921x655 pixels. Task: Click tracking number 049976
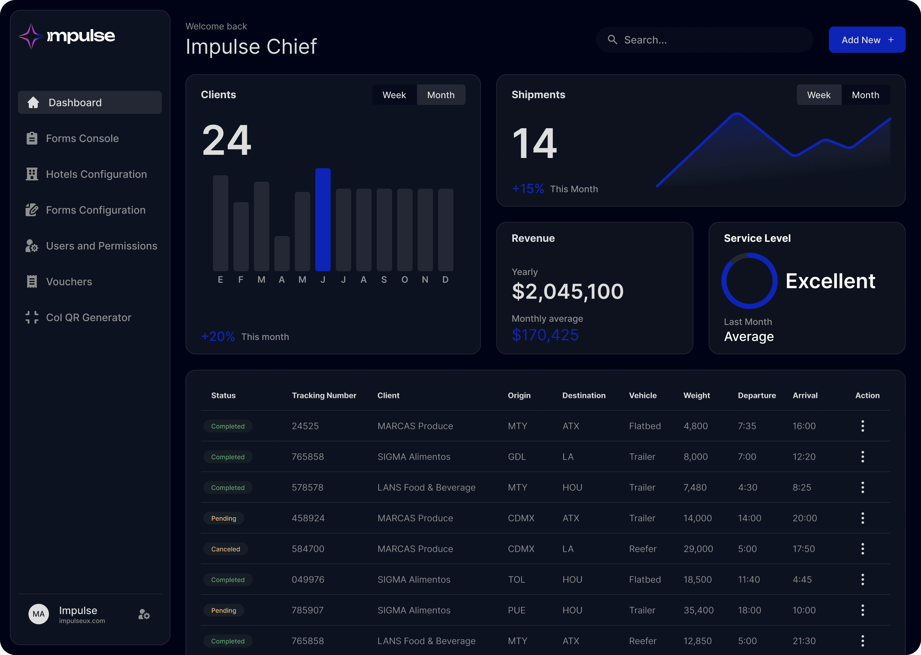tap(308, 580)
